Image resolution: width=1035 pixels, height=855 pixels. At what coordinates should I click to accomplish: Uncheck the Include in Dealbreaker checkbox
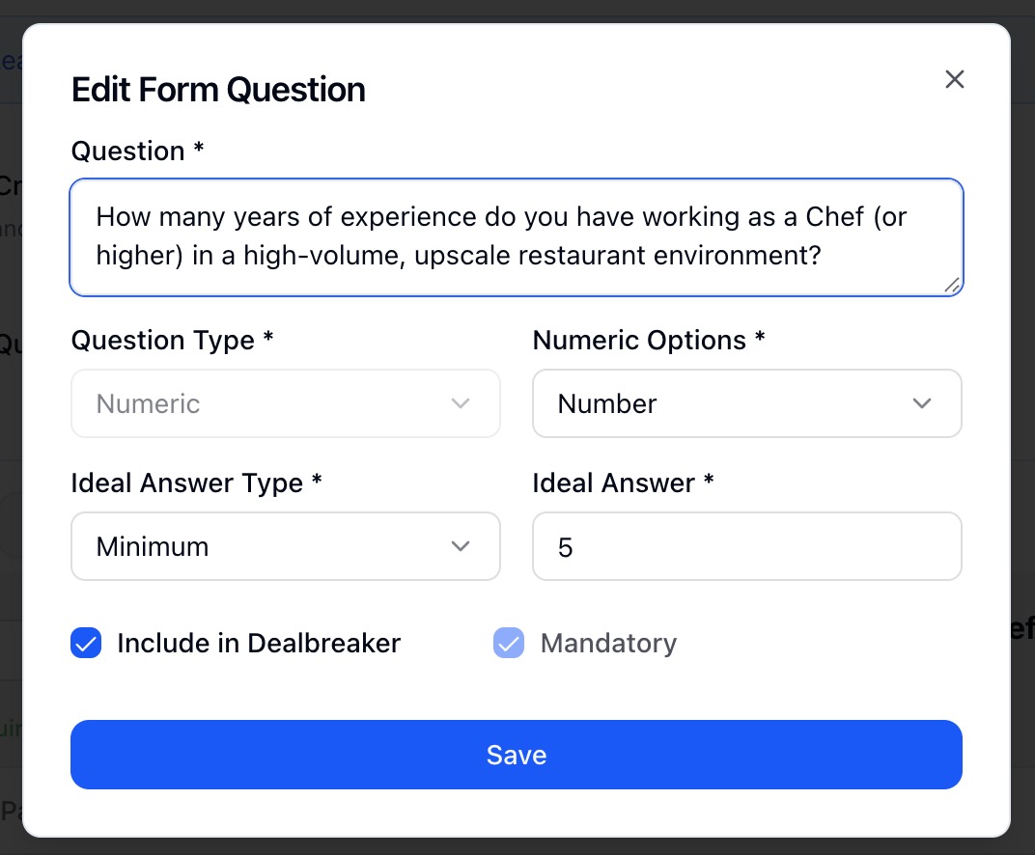click(87, 643)
